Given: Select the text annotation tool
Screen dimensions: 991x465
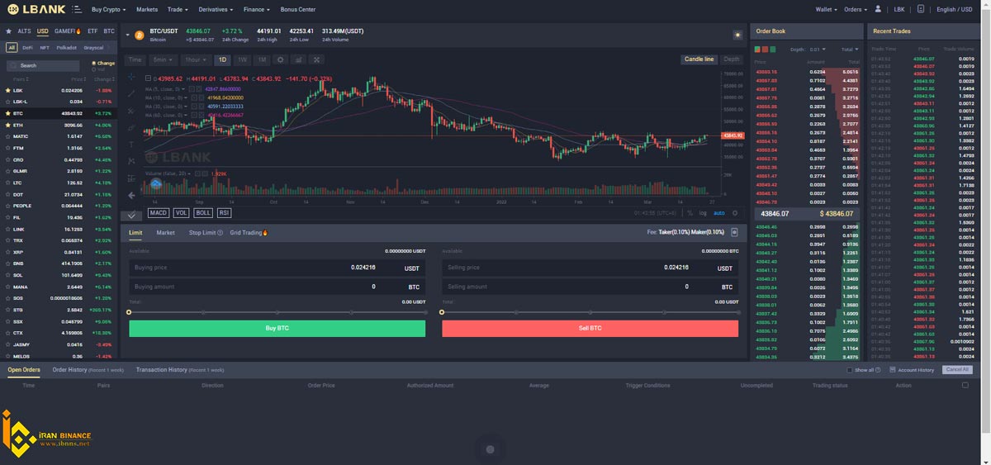Looking at the screenshot, I should (131, 144).
